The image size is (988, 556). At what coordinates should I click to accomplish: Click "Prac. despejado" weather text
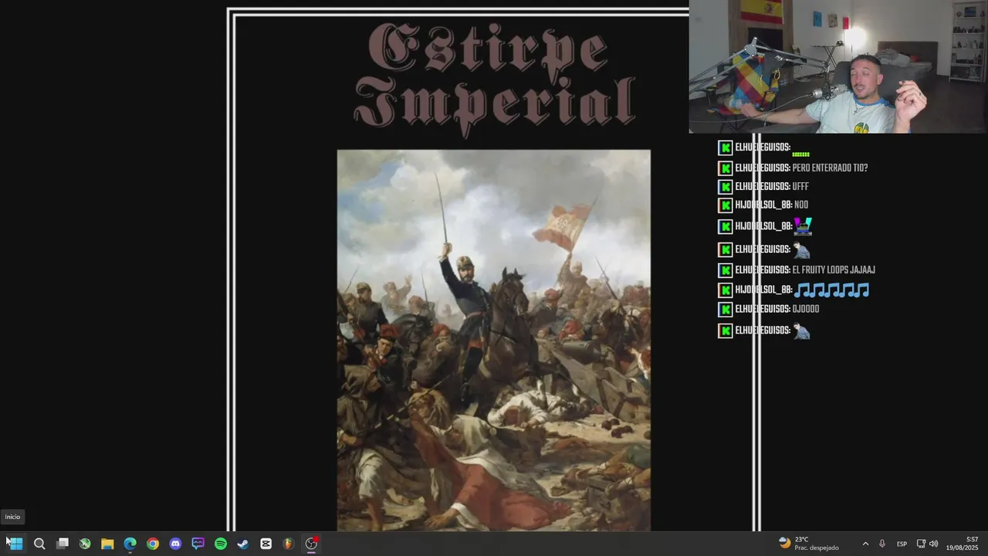point(817,548)
